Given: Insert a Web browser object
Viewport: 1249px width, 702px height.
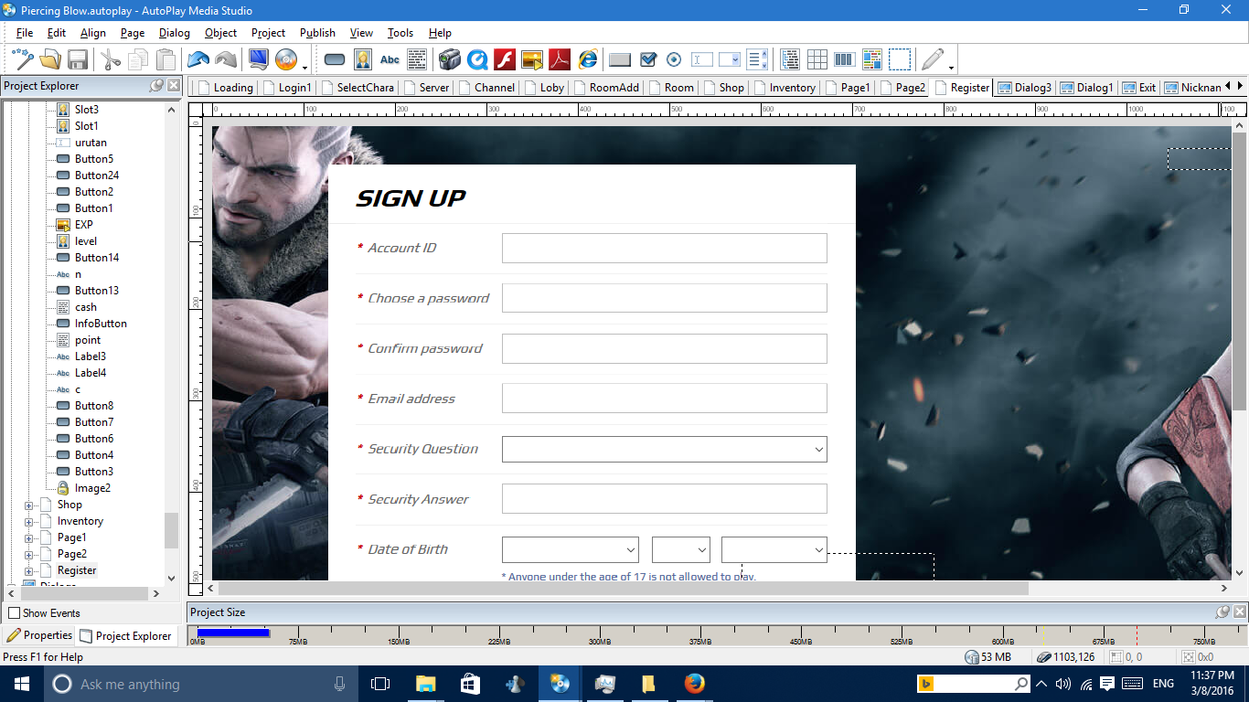Looking at the screenshot, I should (x=587, y=60).
